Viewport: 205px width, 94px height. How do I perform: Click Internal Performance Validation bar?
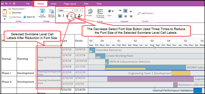(198, 90)
